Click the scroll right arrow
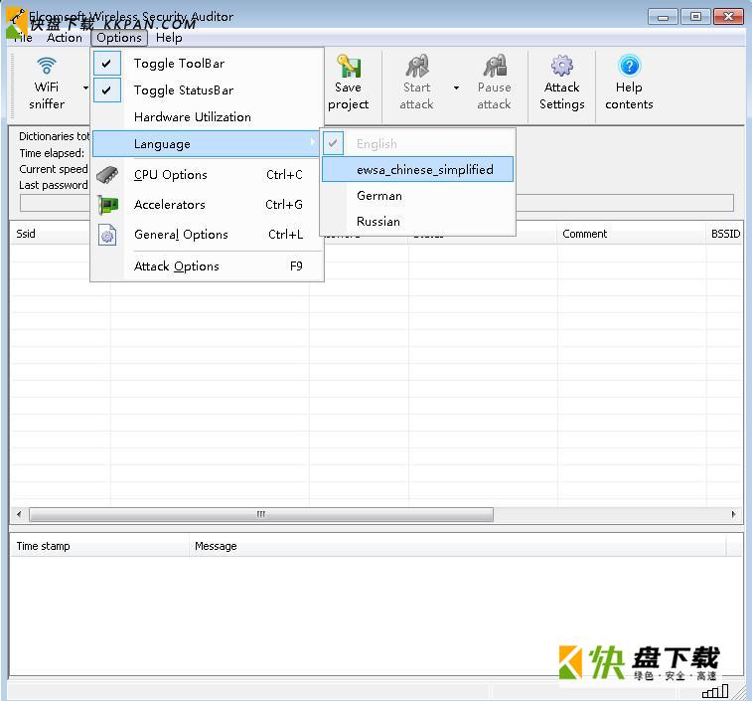The image size is (752, 701). coord(734,514)
